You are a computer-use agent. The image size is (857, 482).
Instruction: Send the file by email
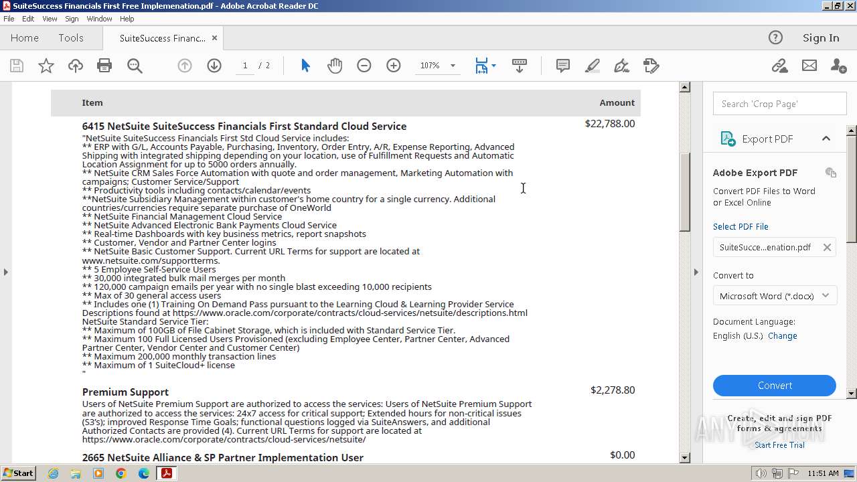coord(809,66)
